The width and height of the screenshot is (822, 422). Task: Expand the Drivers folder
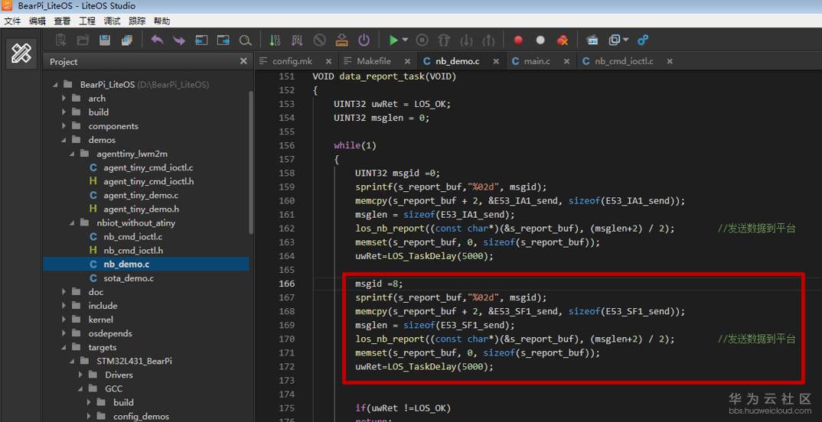click(80, 375)
